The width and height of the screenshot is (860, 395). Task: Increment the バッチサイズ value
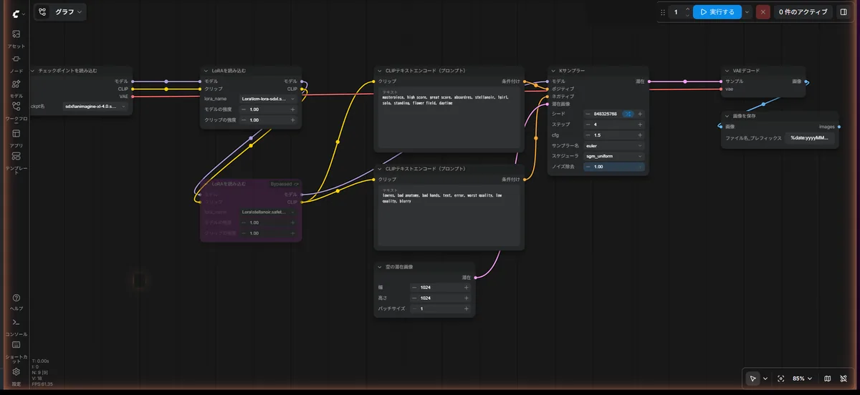coord(467,309)
